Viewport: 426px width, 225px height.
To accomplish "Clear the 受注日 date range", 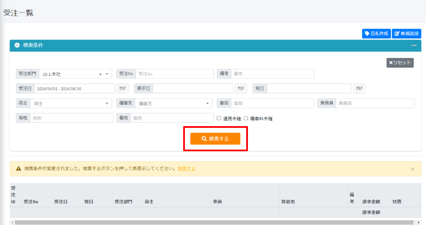I will (122, 89).
